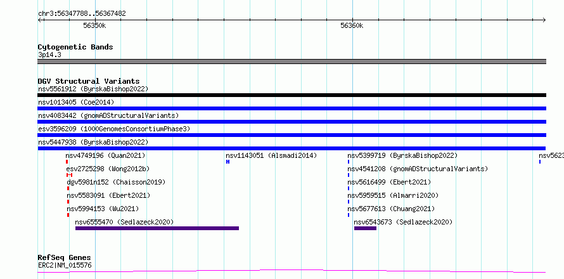This screenshot has width=564, height=279.
Task: Click the red marker under dgv5981n152
Action: [68, 188]
